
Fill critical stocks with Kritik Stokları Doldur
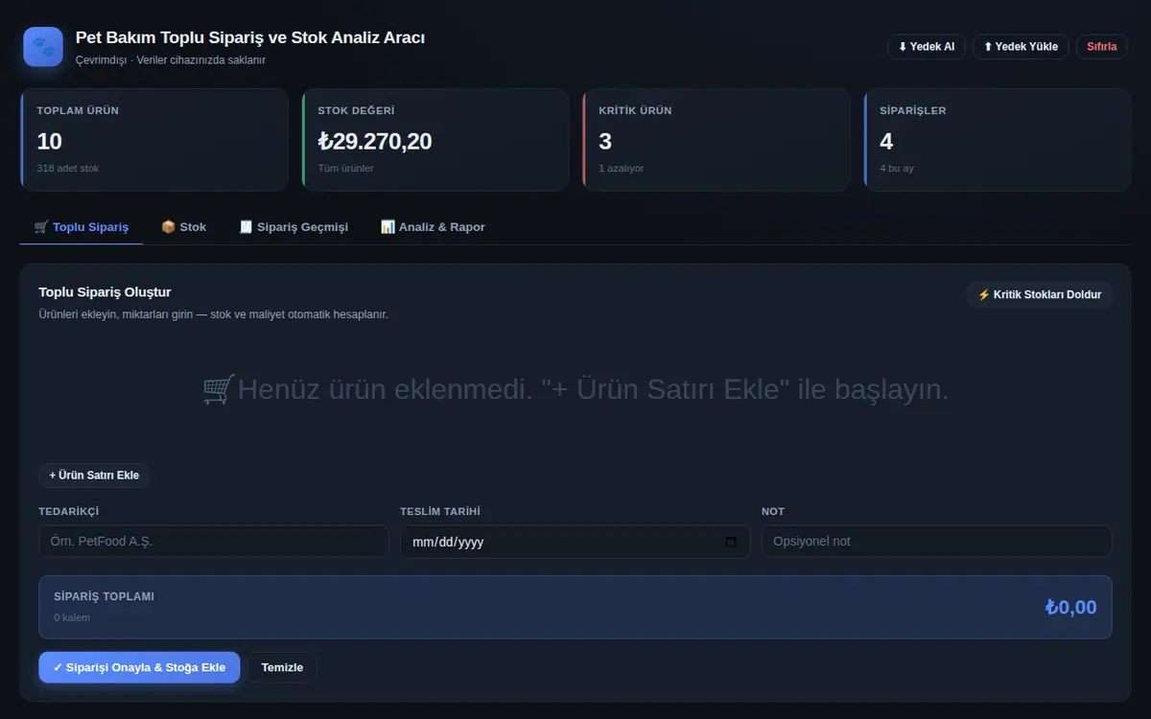point(1039,294)
